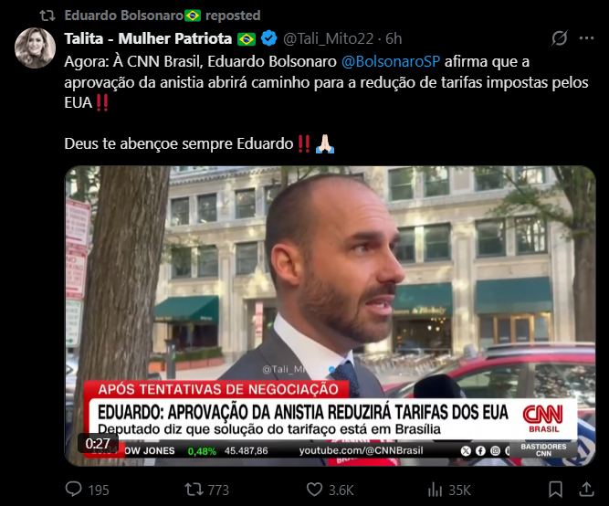Screen dimensions: 609x506
Task: Open the reply comment icon
Action: [x=73, y=490]
